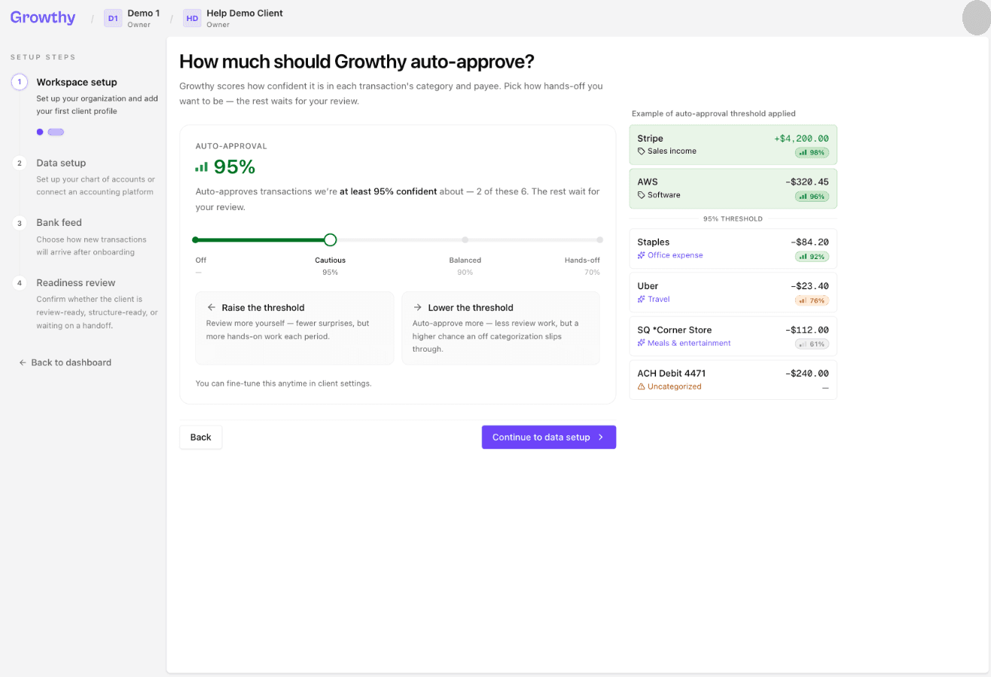991x677 pixels.
Task: Click the 92% confidence badge on Staples
Action: pos(812,257)
